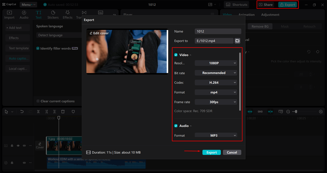Switch to the Audio media tab
The height and width of the screenshot is (173, 327).
click(x=24, y=15)
